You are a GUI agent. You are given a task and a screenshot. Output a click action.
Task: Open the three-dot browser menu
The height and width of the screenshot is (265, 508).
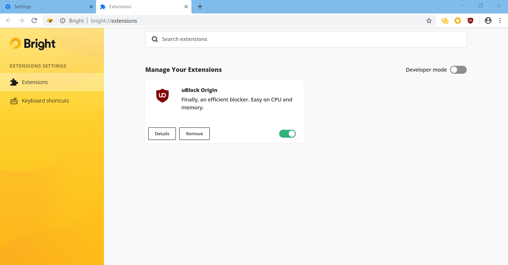tap(500, 21)
